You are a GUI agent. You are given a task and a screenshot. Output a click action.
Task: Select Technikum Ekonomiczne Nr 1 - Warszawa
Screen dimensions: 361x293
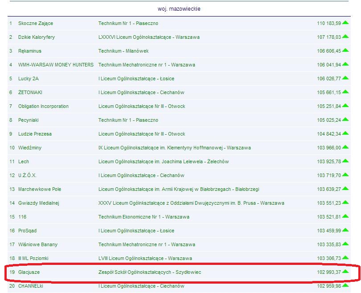coord(144,217)
